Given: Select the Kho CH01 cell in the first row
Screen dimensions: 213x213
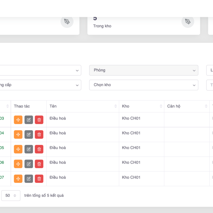Looking at the screenshot, I should pyautogui.click(x=131, y=119).
